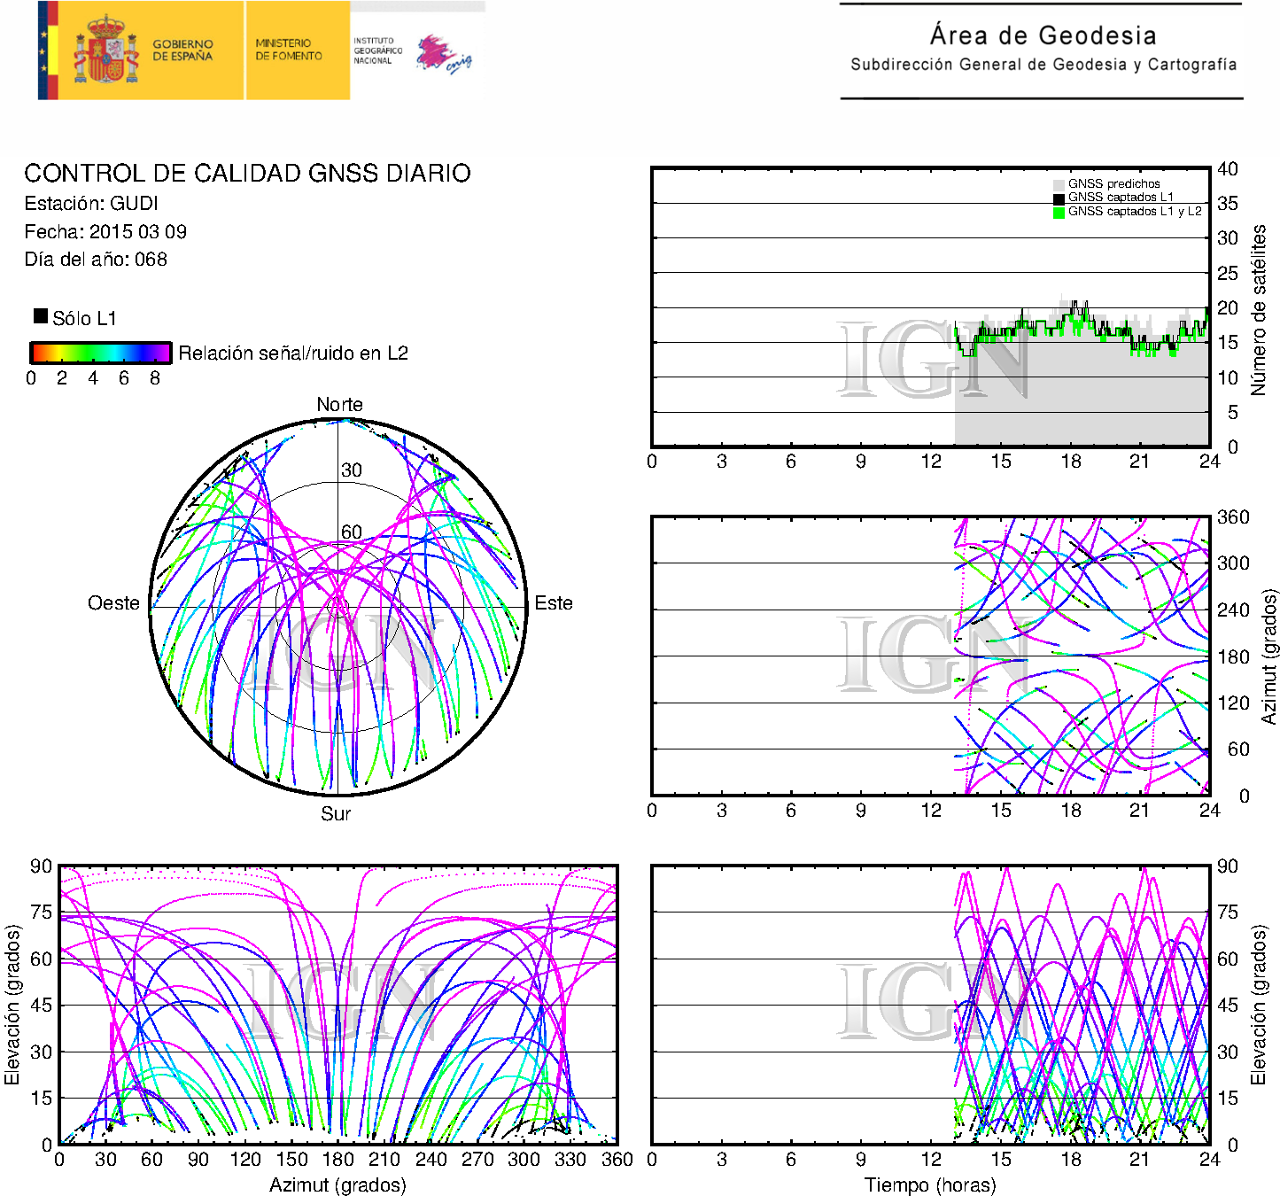Click the black 'GNSS captados L1' legend marker

pyautogui.click(x=1059, y=198)
